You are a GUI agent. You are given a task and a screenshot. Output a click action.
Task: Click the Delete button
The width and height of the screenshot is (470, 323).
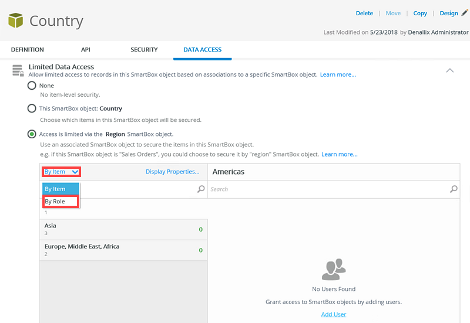364,13
